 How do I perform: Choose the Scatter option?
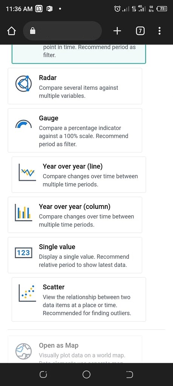click(79, 299)
